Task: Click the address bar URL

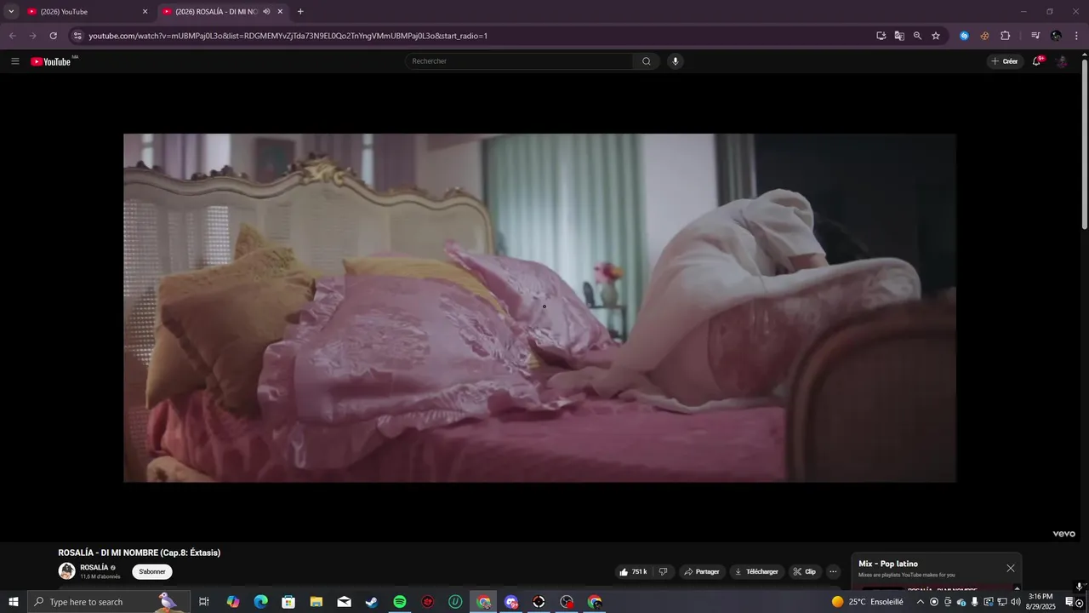Action: click(x=288, y=36)
